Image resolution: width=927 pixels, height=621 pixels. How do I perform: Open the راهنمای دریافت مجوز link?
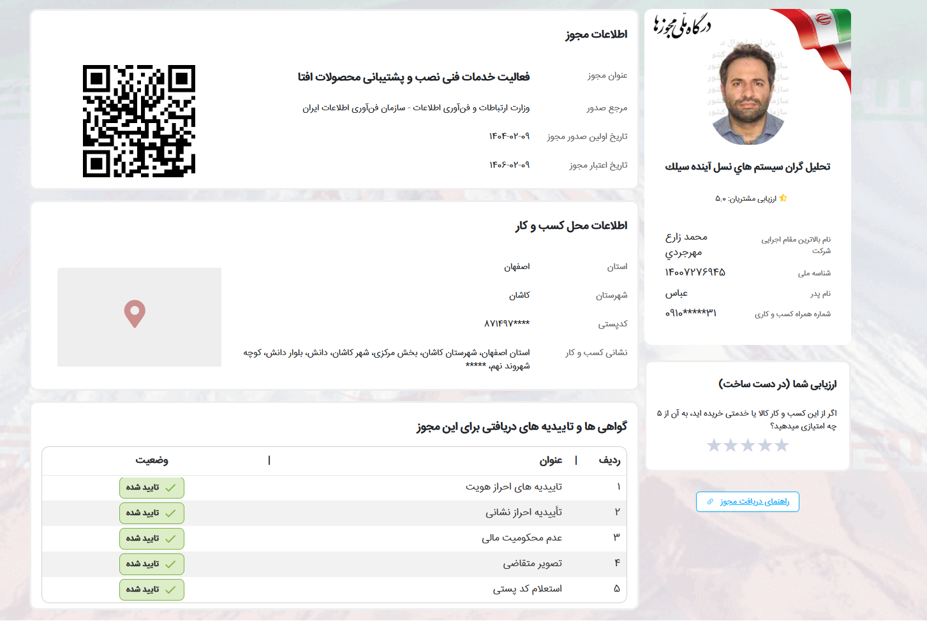(x=748, y=502)
